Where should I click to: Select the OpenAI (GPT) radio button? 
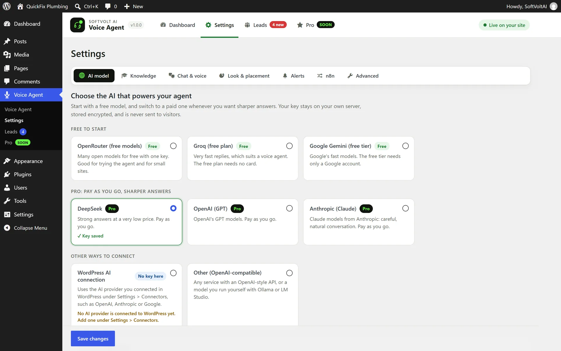click(289, 208)
